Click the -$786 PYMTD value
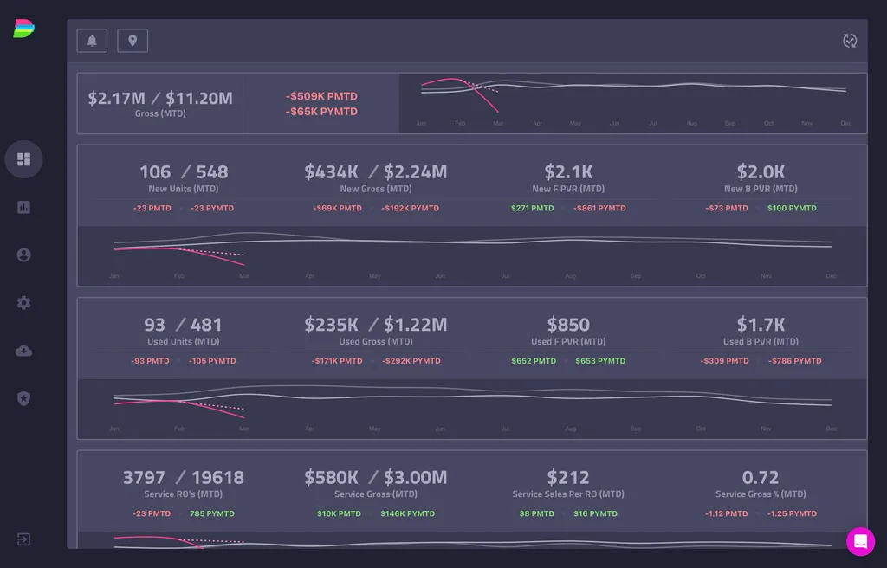This screenshot has height=568, width=887. coord(795,361)
